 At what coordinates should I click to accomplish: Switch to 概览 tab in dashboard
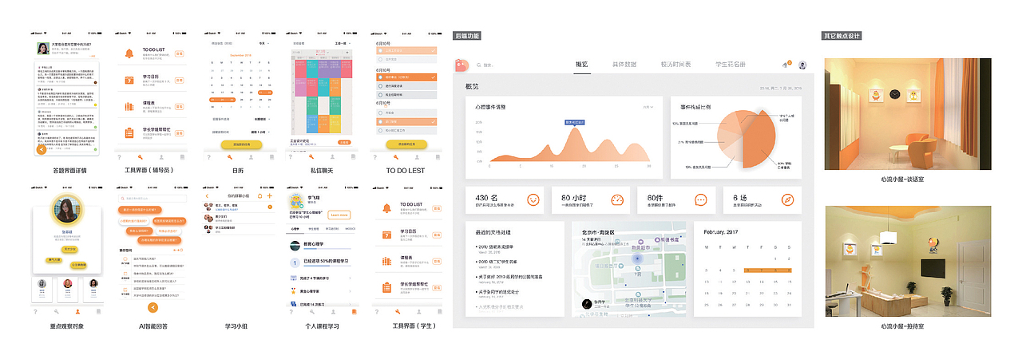(581, 65)
